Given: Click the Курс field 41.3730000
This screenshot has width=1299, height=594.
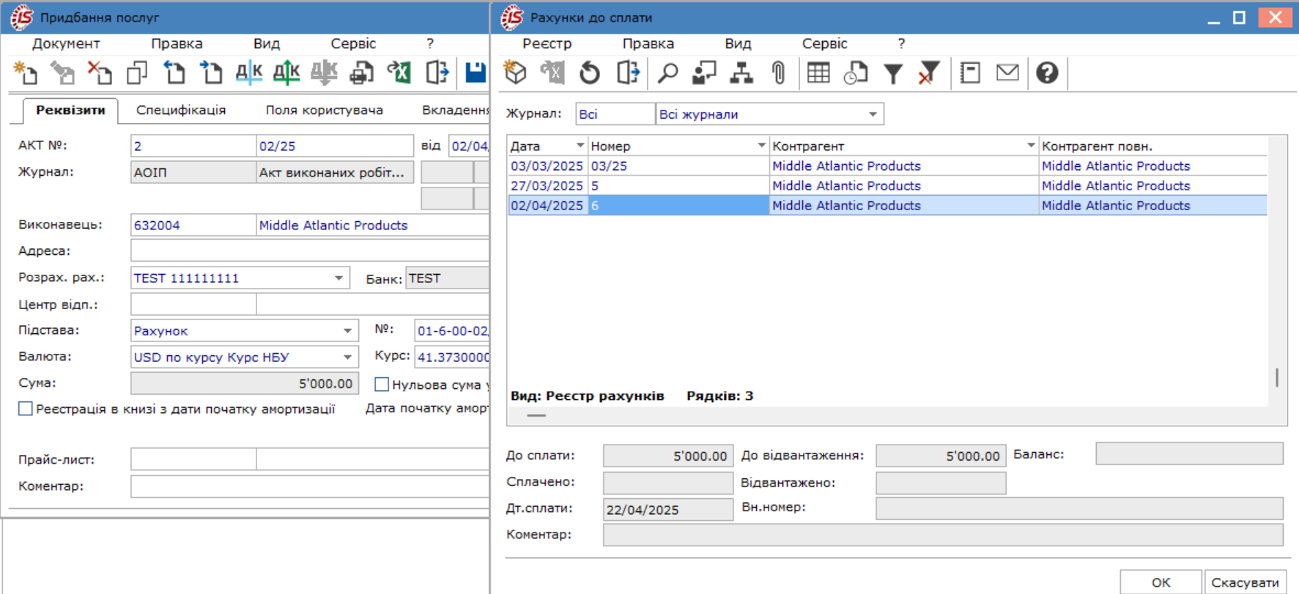Looking at the screenshot, I should [452, 357].
